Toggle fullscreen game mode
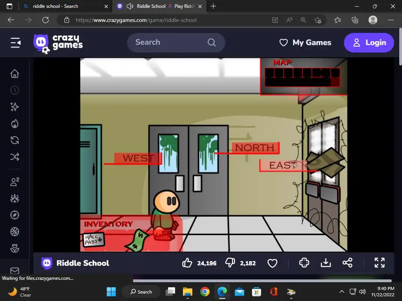 [380, 263]
